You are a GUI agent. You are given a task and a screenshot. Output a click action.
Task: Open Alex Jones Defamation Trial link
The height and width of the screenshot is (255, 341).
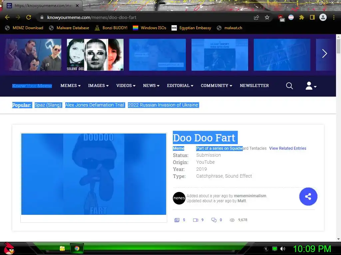[x=95, y=105]
